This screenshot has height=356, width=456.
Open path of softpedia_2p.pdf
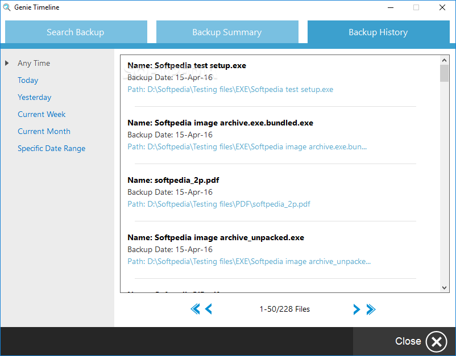[219, 204]
